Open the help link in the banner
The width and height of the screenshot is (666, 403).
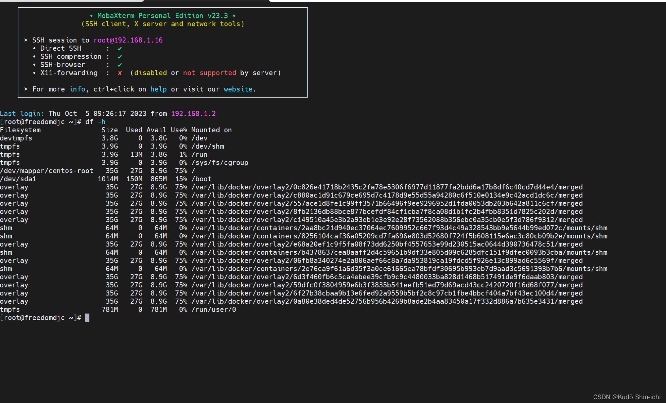(158, 89)
